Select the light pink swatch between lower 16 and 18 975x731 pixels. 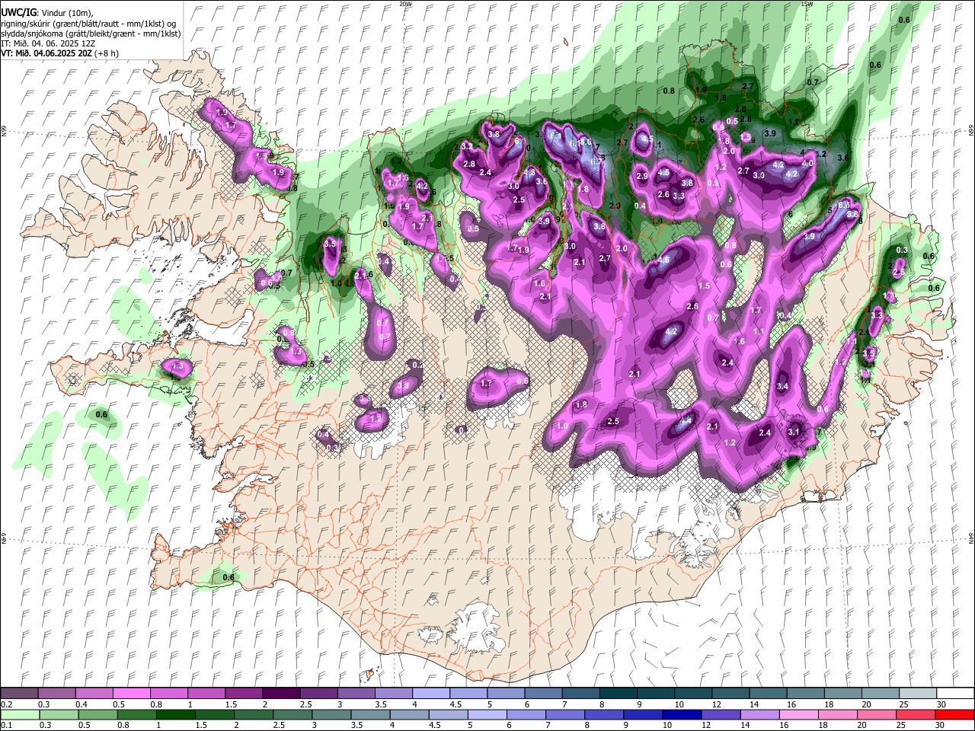(x=799, y=714)
